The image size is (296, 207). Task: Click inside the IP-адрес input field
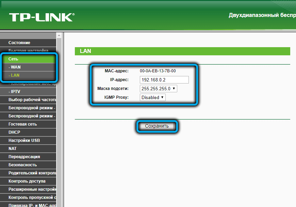point(164,80)
